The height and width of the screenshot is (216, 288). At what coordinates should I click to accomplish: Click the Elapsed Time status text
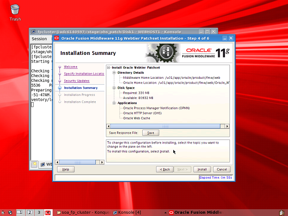(216, 177)
